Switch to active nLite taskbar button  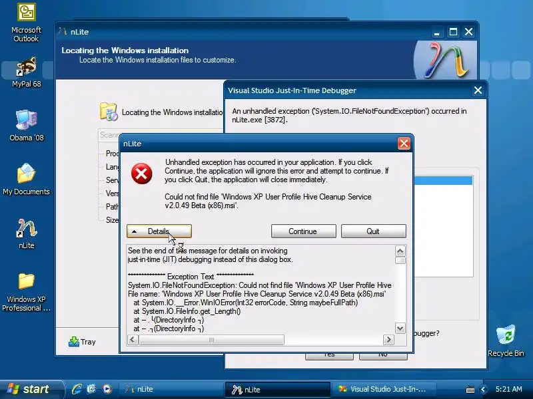[277, 389]
